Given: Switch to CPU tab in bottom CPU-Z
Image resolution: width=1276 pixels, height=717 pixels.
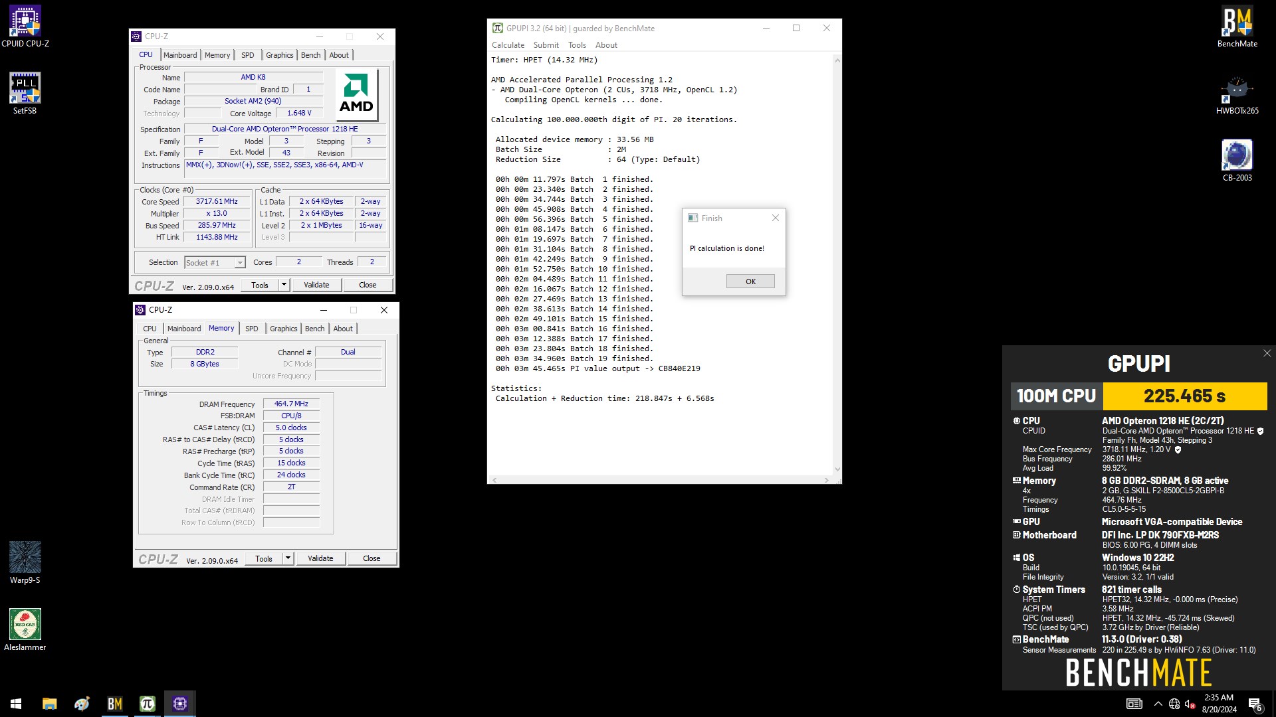Looking at the screenshot, I should 150,329.
